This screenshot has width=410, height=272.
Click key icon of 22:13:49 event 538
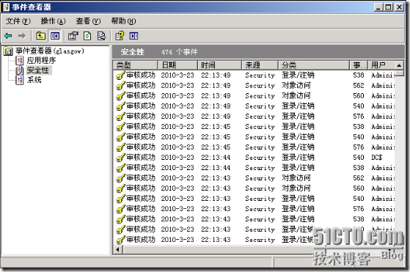120,76
